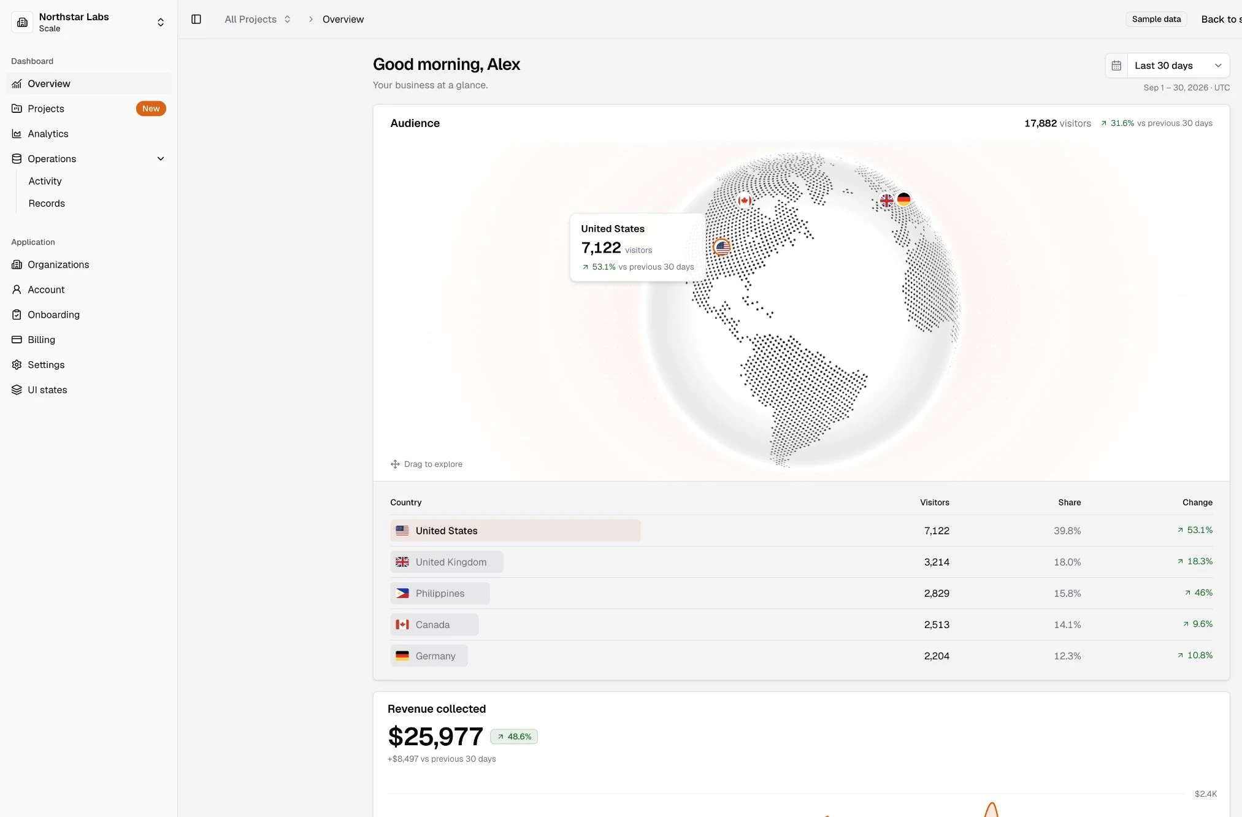This screenshot has height=817, width=1242.
Task: Click the United States flag marker on globe
Action: click(x=723, y=247)
